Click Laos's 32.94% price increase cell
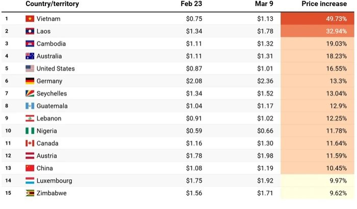This screenshot has height=209, width=357. [317, 32]
